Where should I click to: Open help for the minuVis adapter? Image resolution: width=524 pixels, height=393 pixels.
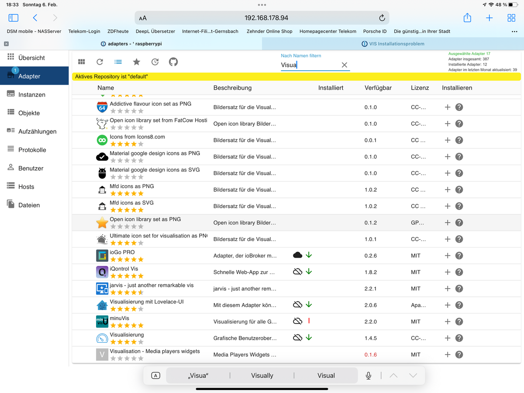click(x=459, y=321)
